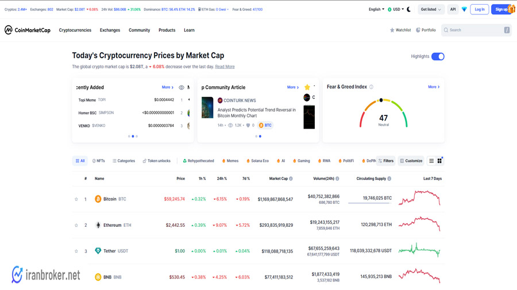The width and height of the screenshot is (517, 290).
Task: Open Portfolio pie icon
Action: [x=418, y=30]
